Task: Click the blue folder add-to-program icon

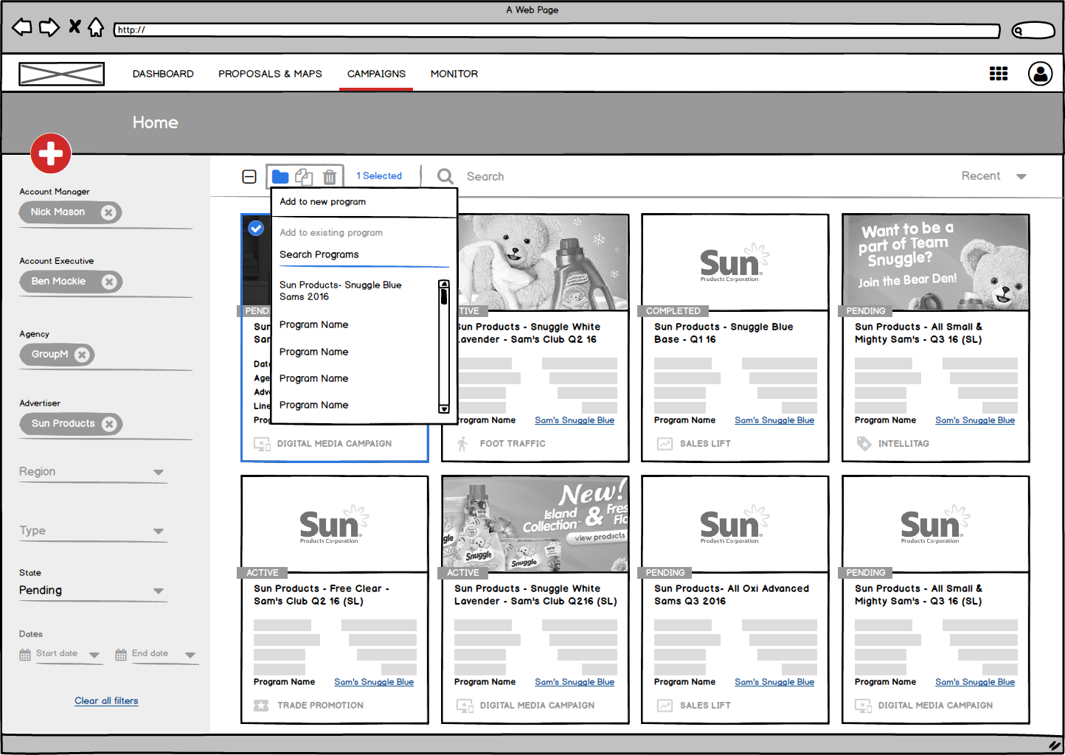Action: (280, 176)
